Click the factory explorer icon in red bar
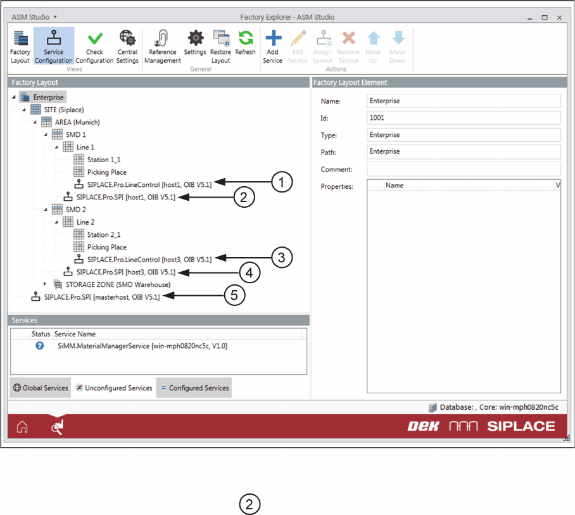This screenshot has height=515, width=575. (x=57, y=428)
